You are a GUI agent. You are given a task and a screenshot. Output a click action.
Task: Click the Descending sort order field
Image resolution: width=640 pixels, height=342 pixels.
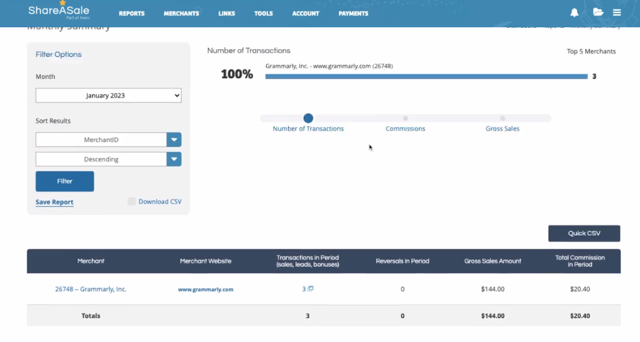[x=101, y=159]
